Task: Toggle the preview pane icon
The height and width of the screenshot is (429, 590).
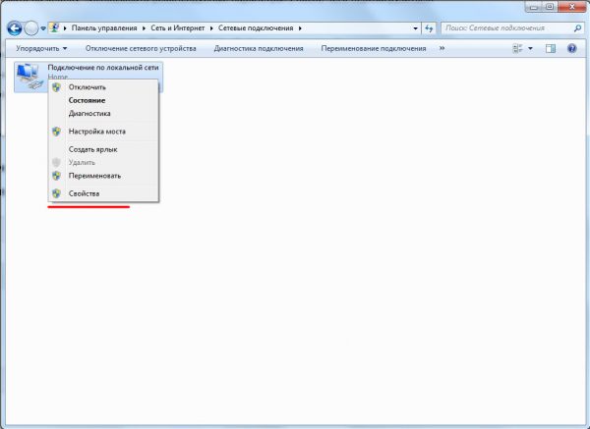Action: 551,48
